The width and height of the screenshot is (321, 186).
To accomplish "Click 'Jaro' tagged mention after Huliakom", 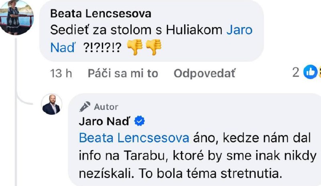I will (x=239, y=30).
